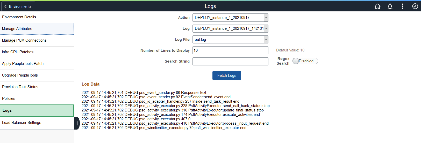Click log line 'psc_activity_executor.py 407 0'
Viewport: 421px width, 143px height.
136,119
